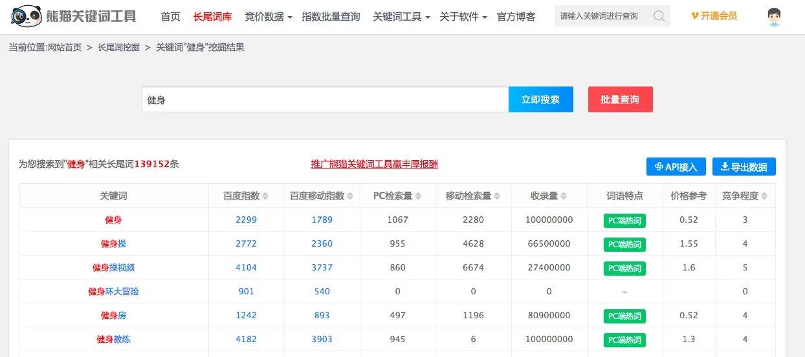Click Baidu index value 2772
The width and height of the screenshot is (805, 357).
tap(246, 243)
